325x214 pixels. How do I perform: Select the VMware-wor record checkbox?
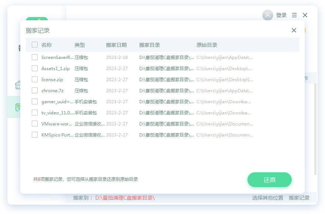(x=35, y=124)
